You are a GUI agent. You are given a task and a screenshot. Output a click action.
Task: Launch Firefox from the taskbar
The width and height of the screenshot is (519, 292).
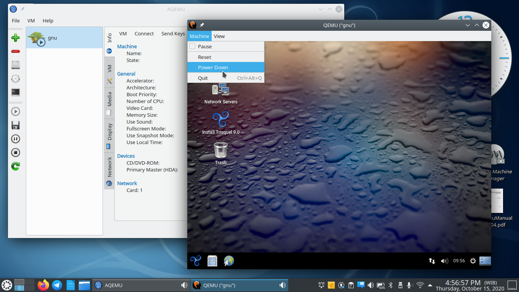(43, 285)
